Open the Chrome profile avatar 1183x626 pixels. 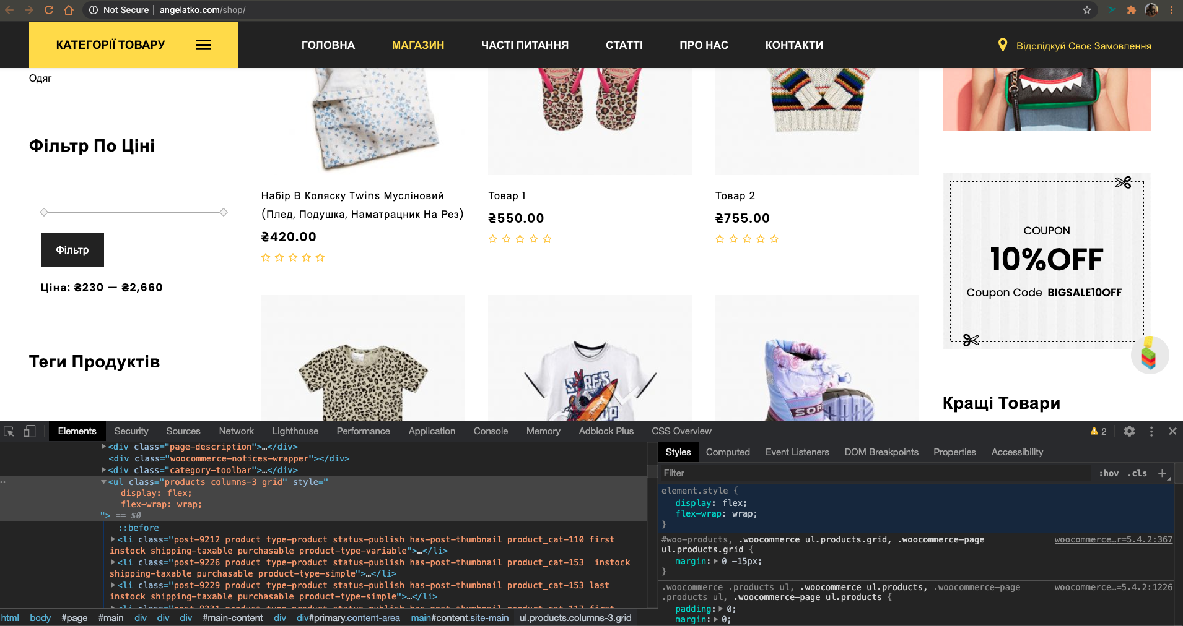(1151, 10)
